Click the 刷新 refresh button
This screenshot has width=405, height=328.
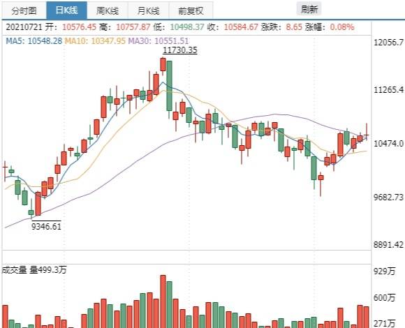pos(309,9)
